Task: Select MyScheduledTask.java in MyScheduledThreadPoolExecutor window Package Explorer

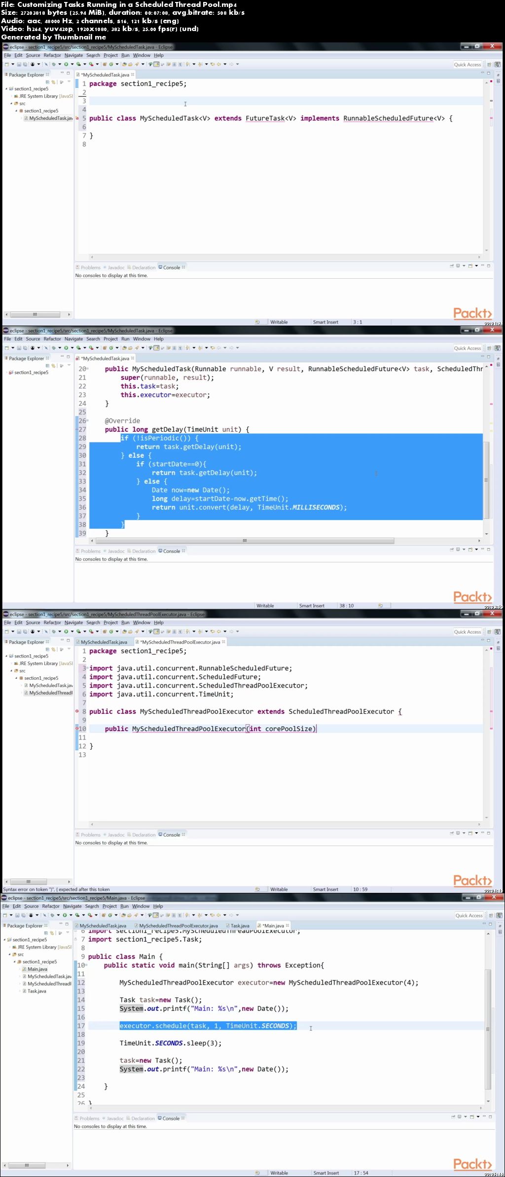Action: click(51, 686)
